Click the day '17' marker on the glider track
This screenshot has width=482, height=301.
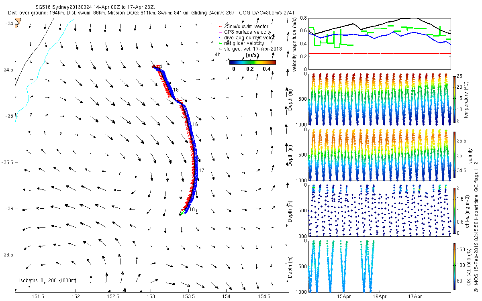202,171
